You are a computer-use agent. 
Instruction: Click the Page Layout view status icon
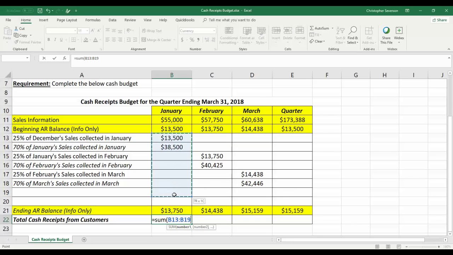pos(388,246)
